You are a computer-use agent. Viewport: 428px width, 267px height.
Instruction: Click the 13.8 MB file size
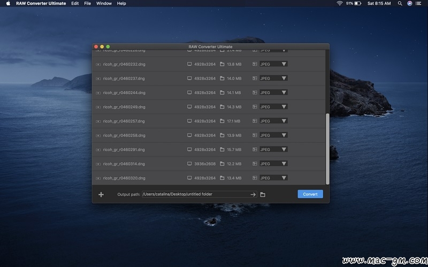tap(234, 64)
